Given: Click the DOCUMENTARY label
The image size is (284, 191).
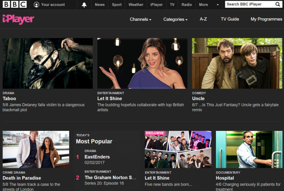Looking at the screenshot, I should pyautogui.click(x=228, y=173).
